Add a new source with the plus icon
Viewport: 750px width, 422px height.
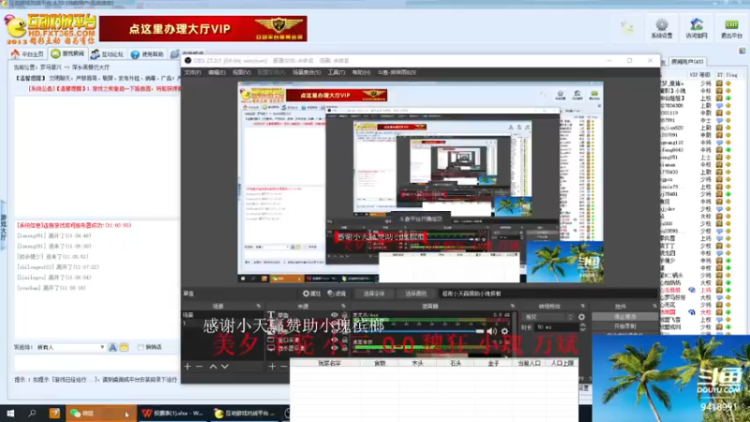coord(272,367)
